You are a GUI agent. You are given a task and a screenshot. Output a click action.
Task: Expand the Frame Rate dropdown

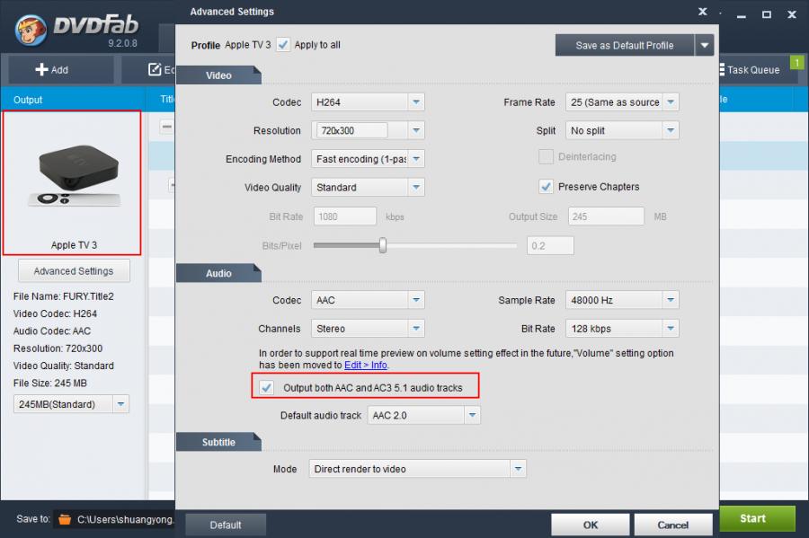[x=670, y=102]
